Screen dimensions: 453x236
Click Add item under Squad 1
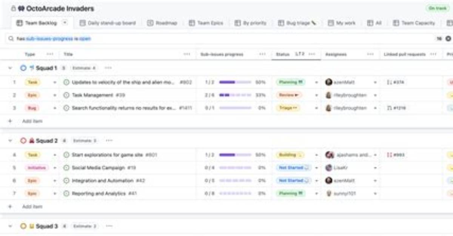(x=32, y=121)
